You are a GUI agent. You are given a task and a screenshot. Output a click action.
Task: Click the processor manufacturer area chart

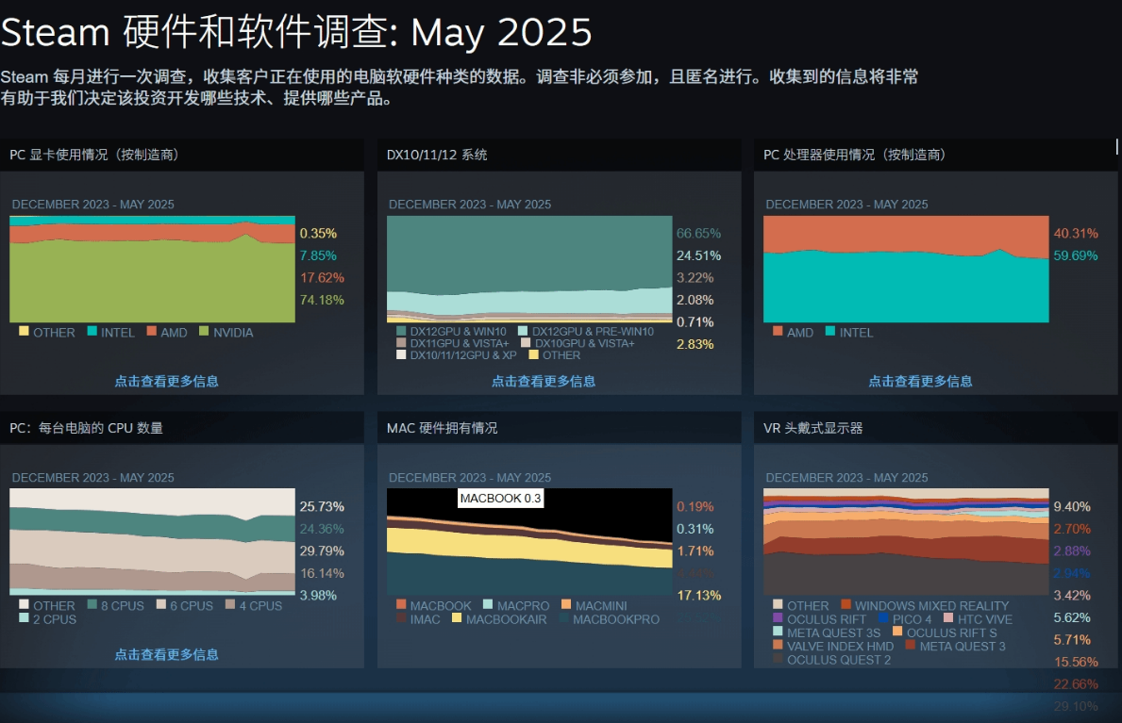click(906, 269)
